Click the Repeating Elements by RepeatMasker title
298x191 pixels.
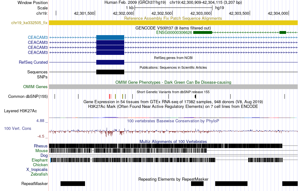[x=173, y=179]
